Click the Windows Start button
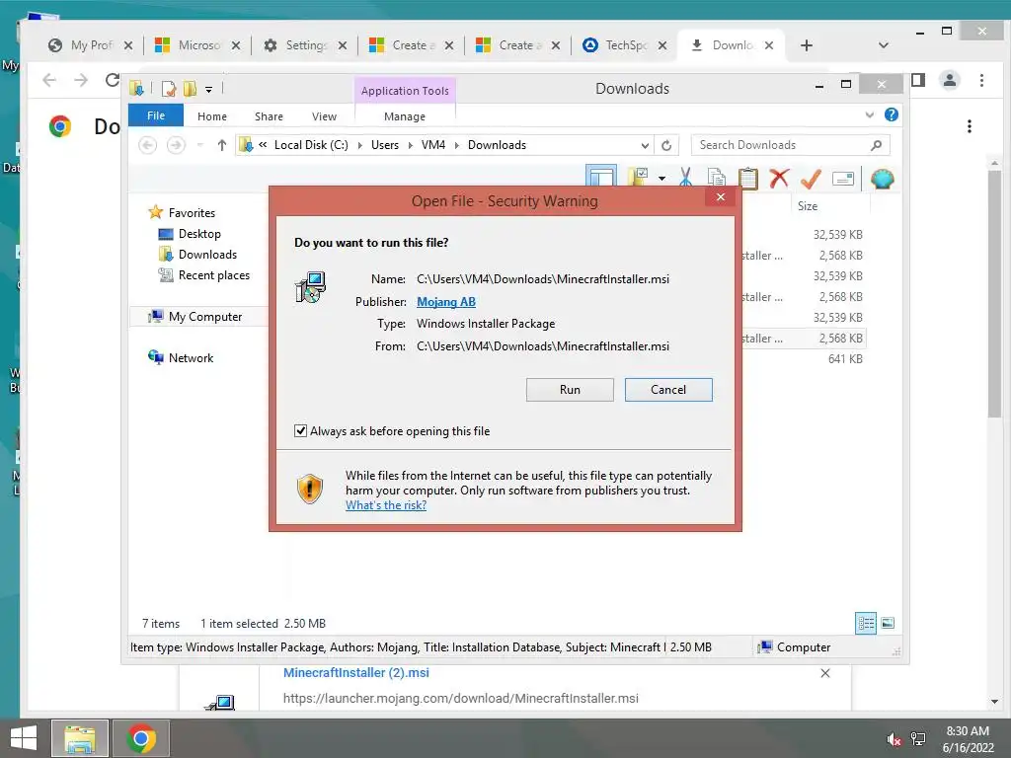This screenshot has height=758, width=1011. 24,738
